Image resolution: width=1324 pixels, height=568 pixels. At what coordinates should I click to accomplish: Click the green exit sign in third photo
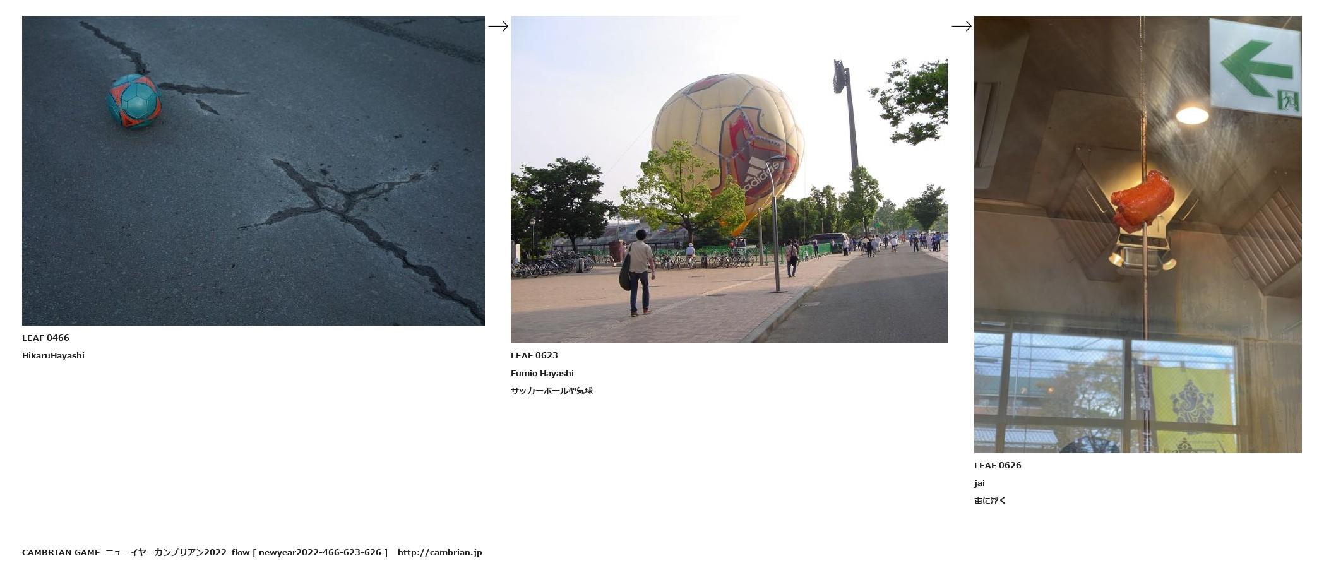click(x=1255, y=67)
